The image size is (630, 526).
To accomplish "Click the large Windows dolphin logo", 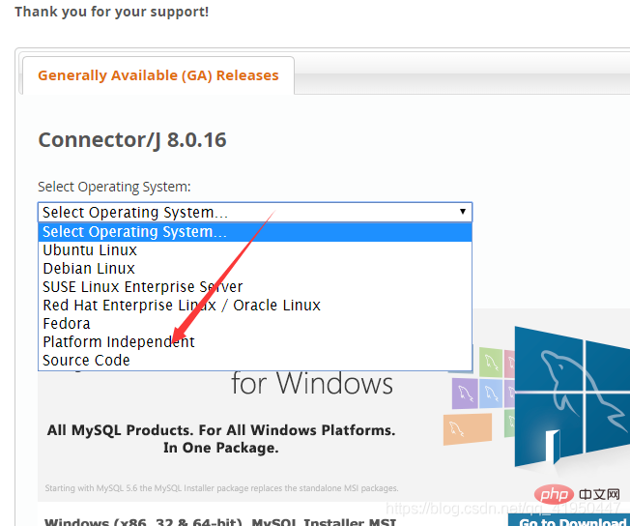I will click(572, 398).
